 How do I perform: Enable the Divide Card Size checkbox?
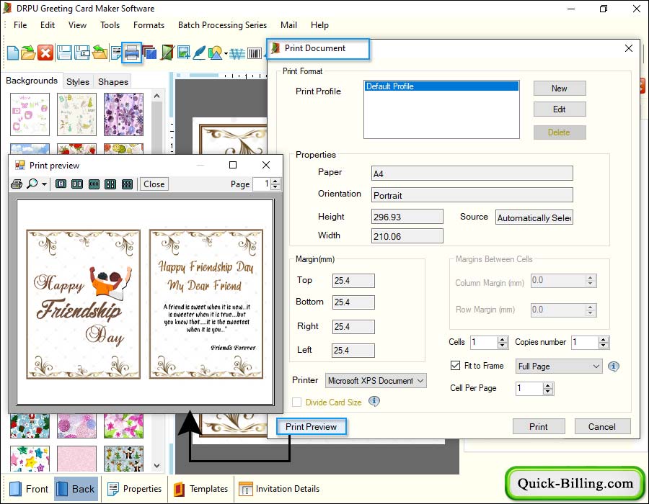(297, 402)
